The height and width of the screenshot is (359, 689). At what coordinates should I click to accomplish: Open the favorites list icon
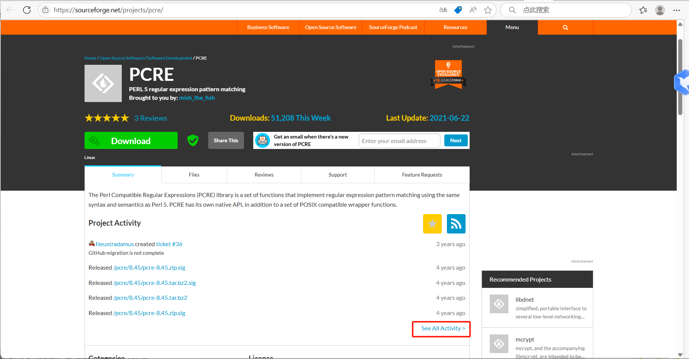click(643, 10)
